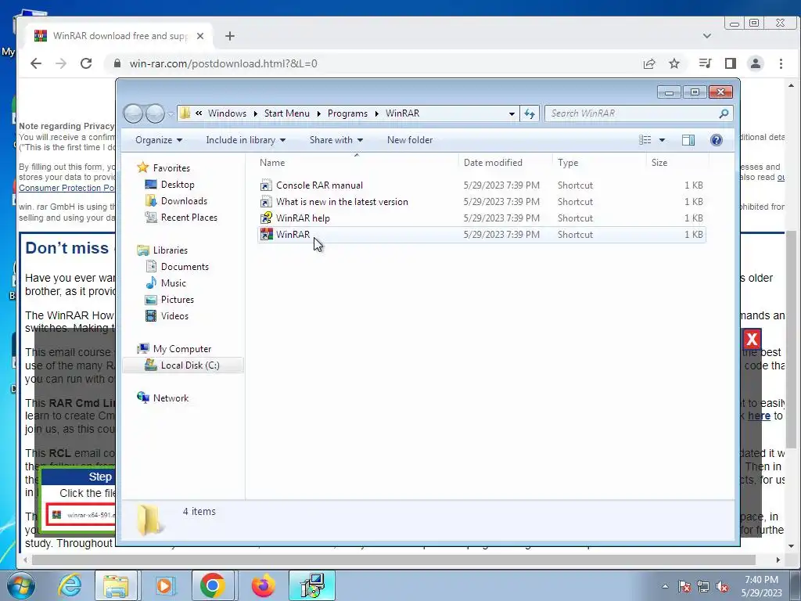Open Chrome side panel icon
Viewport: 801px width, 601px height.
(x=731, y=63)
